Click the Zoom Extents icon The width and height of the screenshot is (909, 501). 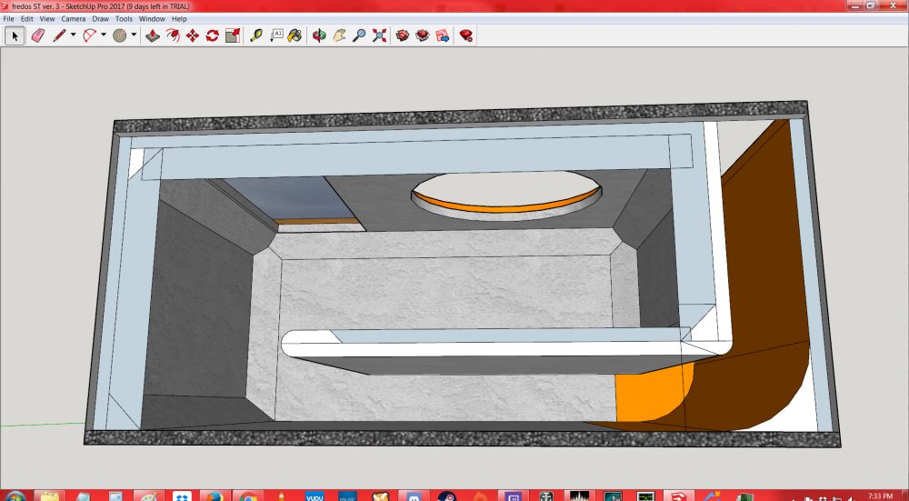point(379,36)
